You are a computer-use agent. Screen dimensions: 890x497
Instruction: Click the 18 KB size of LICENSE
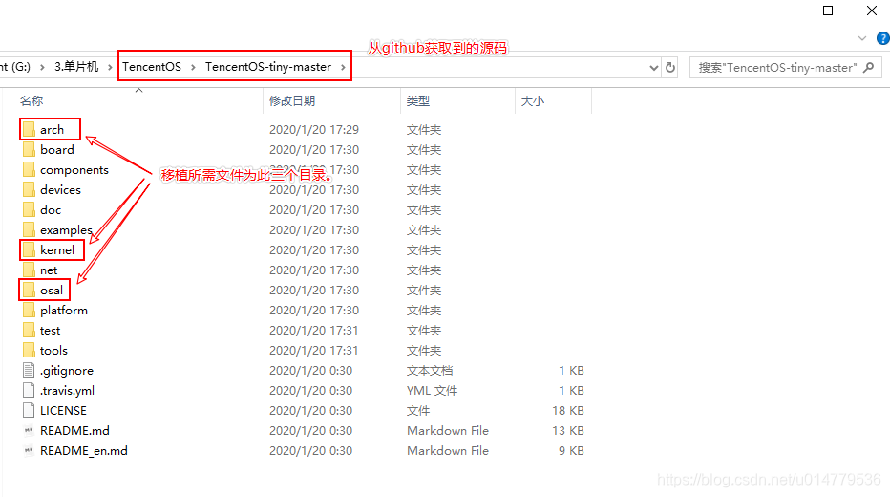[568, 410]
